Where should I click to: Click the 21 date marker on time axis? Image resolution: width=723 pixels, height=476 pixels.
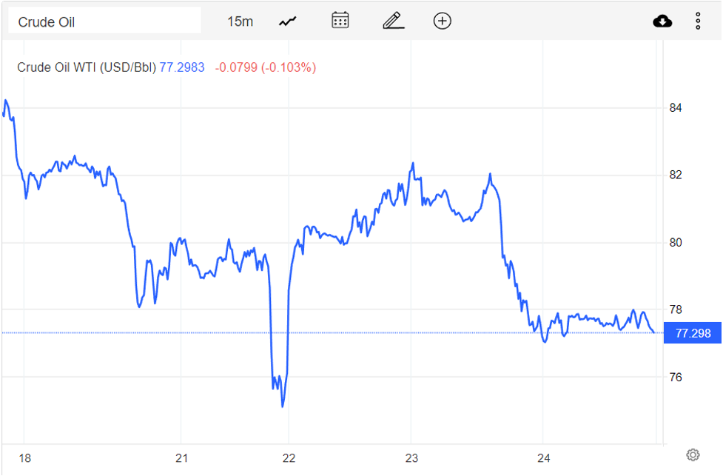click(183, 457)
